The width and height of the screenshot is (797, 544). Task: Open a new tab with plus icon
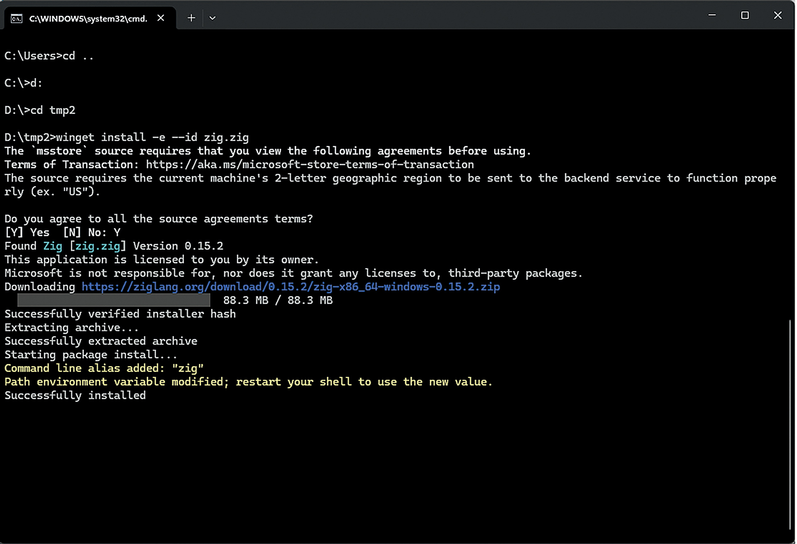[191, 18]
